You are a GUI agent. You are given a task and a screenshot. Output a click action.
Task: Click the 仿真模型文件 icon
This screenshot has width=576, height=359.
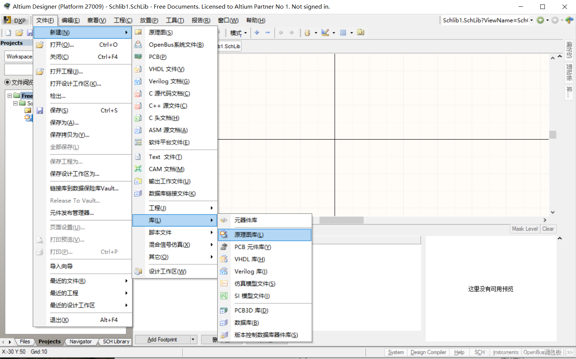[224, 284]
